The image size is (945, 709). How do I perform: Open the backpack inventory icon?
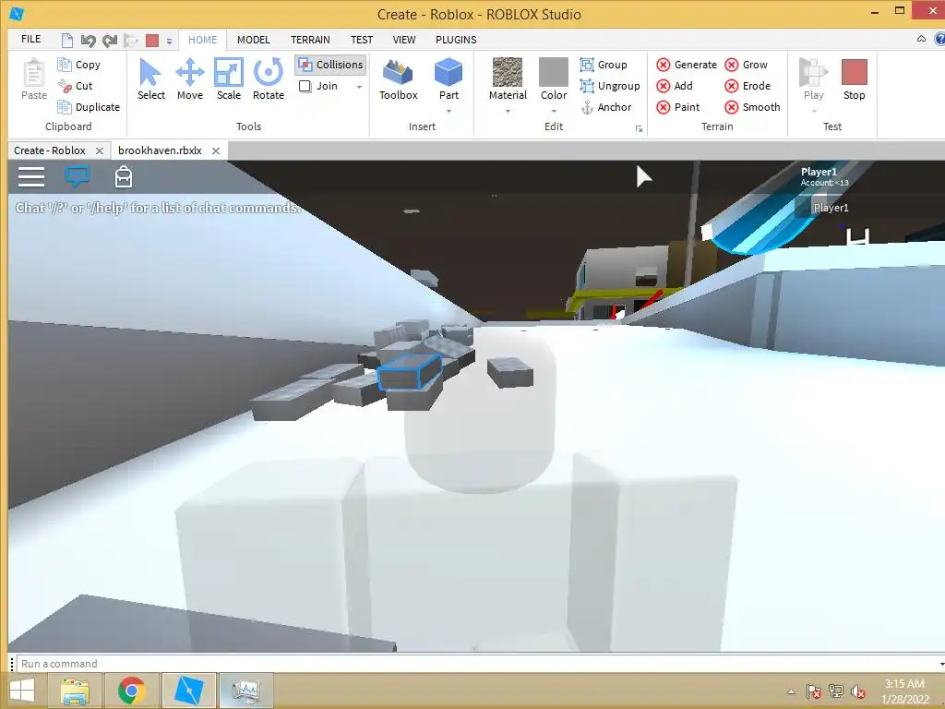coord(124,176)
